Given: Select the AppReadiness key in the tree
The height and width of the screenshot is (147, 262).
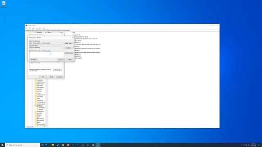Looking at the screenshot, I should [x=41, y=82].
